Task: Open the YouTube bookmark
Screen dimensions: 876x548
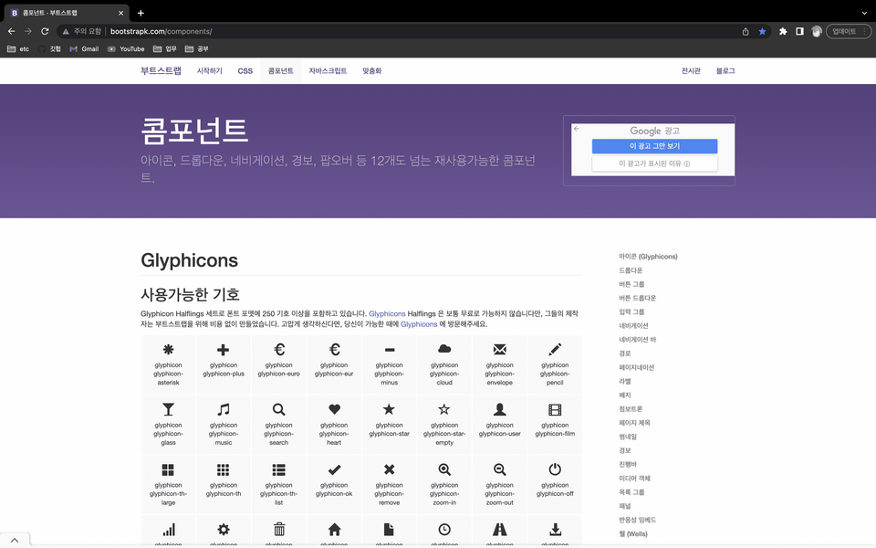Action: pos(126,49)
